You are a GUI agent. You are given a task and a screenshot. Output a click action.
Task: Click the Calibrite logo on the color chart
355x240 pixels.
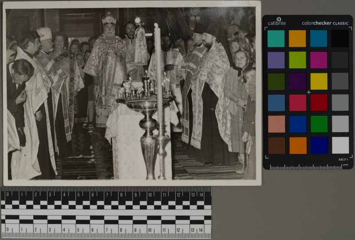(x=278, y=21)
